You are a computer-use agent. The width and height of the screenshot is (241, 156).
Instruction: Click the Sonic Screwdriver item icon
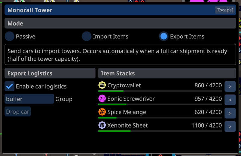tap(102, 98)
